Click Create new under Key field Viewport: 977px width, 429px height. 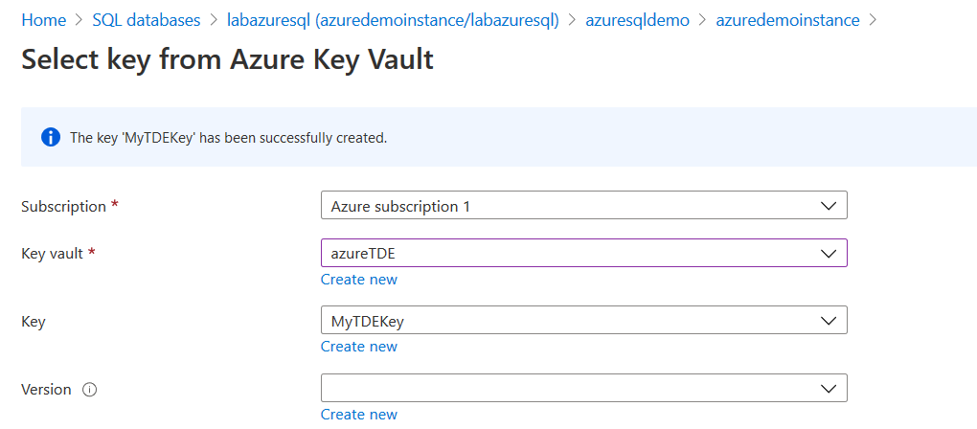(x=358, y=347)
